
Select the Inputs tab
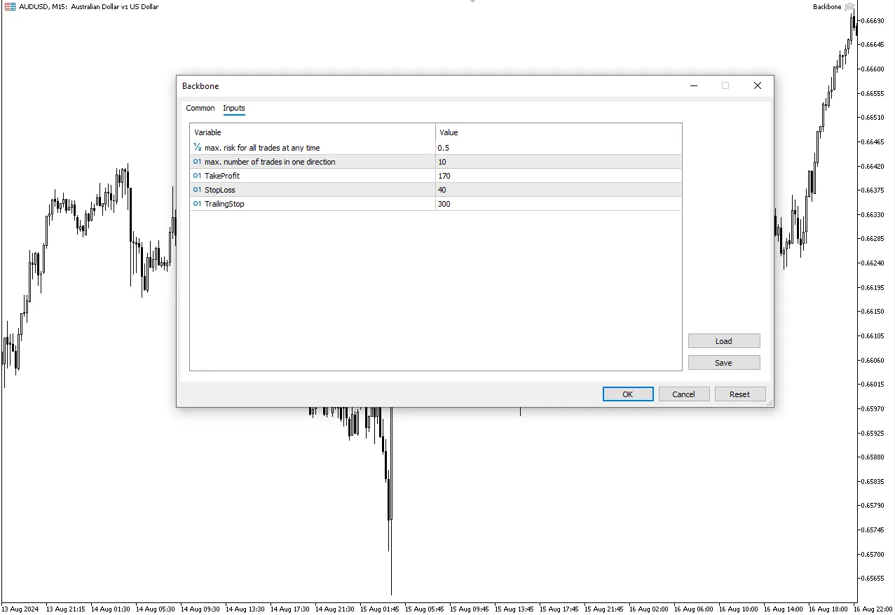click(234, 108)
